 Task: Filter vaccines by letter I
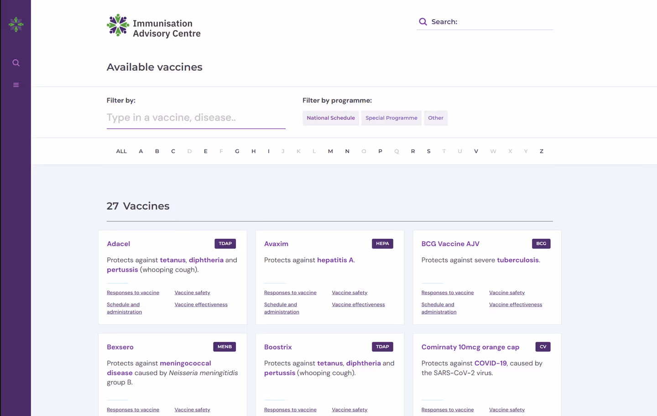tap(269, 151)
